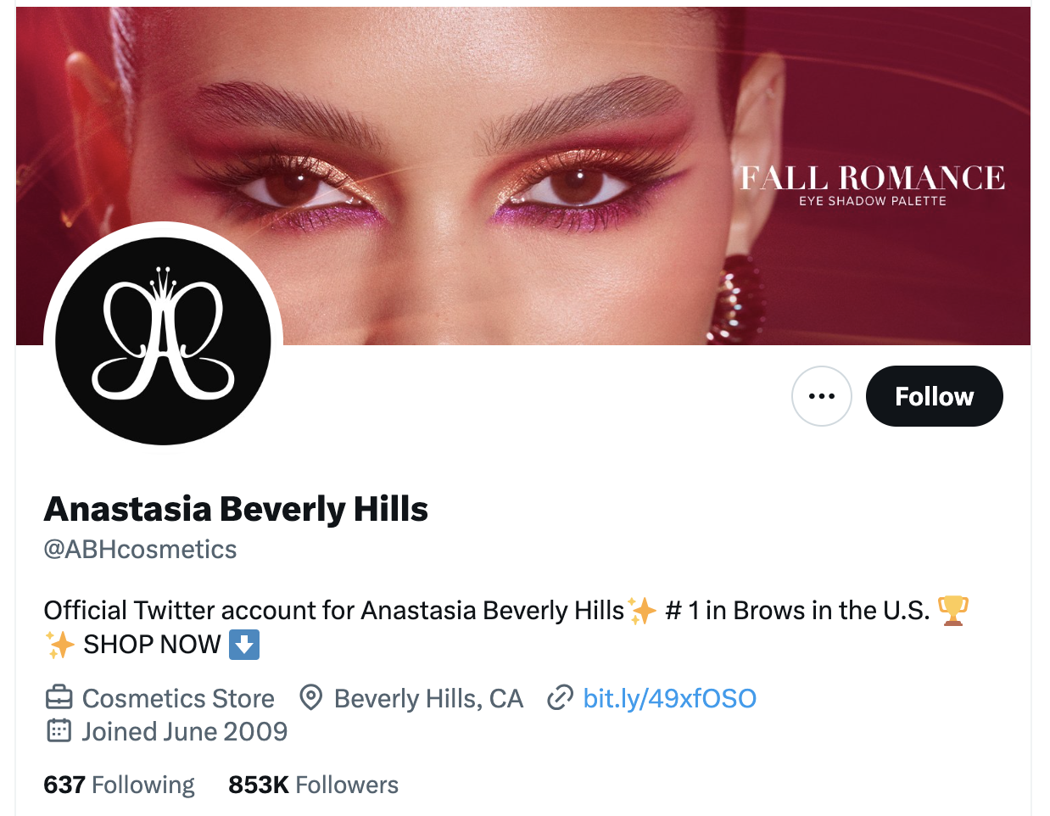1050x816 pixels.
Task: Click the Joined June 2009 text
Action: pyautogui.click(x=184, y=731)
